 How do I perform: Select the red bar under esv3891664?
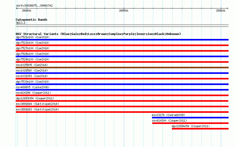click(122, 106)
